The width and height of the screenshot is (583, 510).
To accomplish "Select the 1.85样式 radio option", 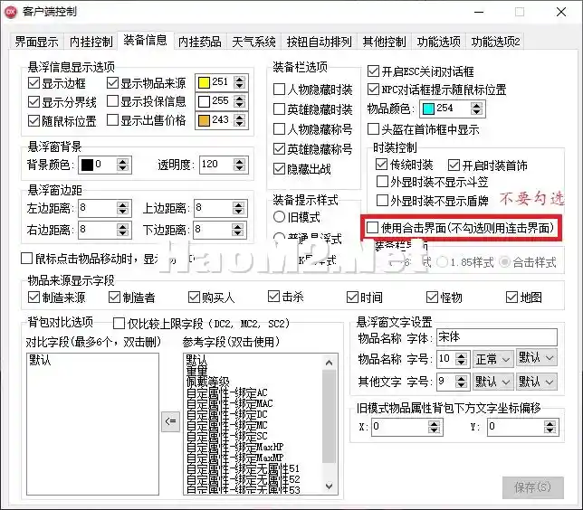I will click(465, 262).
